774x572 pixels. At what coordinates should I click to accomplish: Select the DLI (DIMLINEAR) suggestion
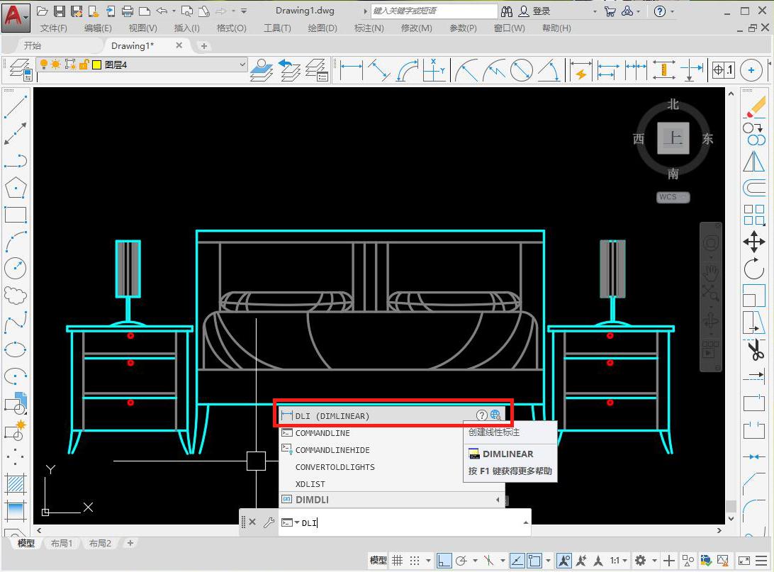[x=332, y=416]
